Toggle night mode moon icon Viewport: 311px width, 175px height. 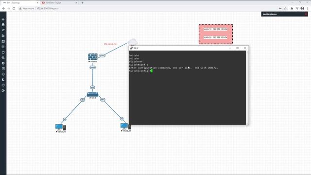(3, 80)
